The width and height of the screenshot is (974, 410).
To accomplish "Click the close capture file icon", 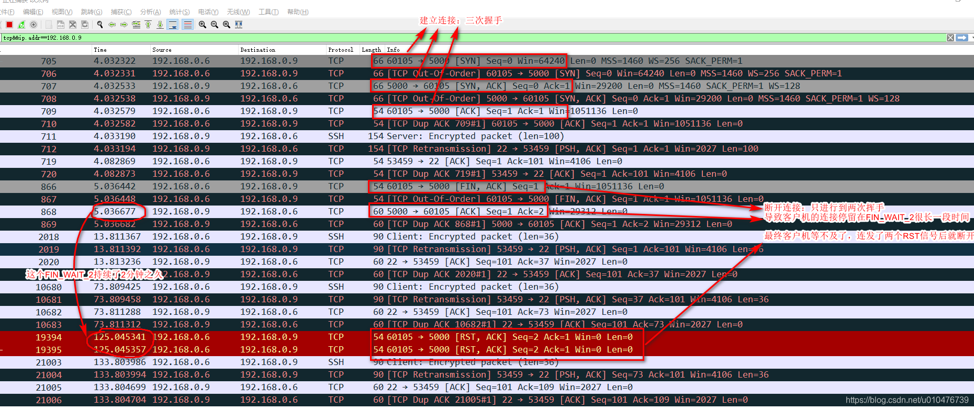I will coord(73,25).
